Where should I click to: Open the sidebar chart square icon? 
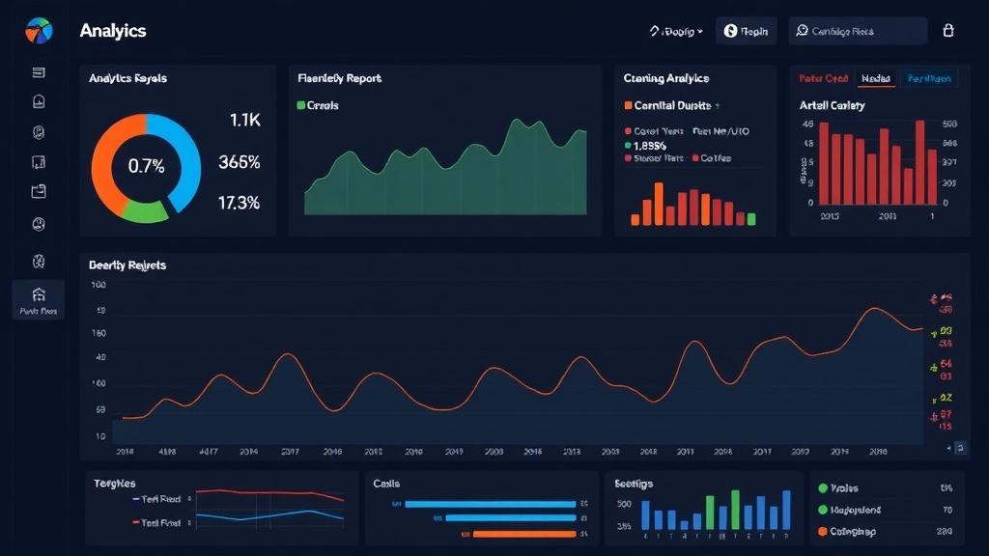point(39,162)
